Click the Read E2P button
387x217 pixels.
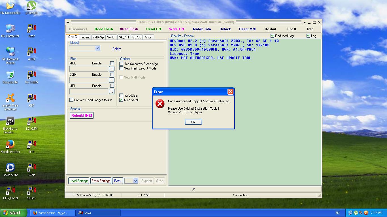click(154, 29)
